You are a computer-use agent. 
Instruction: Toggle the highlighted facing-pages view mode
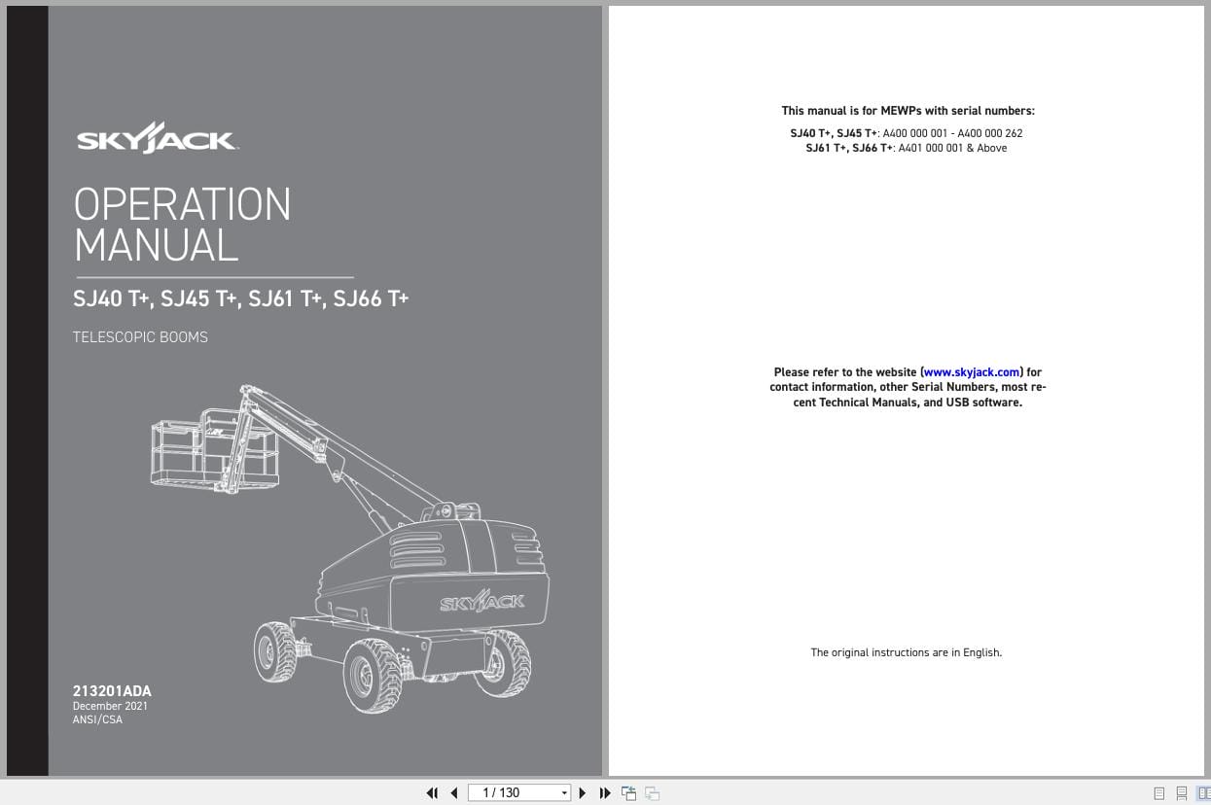pos(1204,793)
